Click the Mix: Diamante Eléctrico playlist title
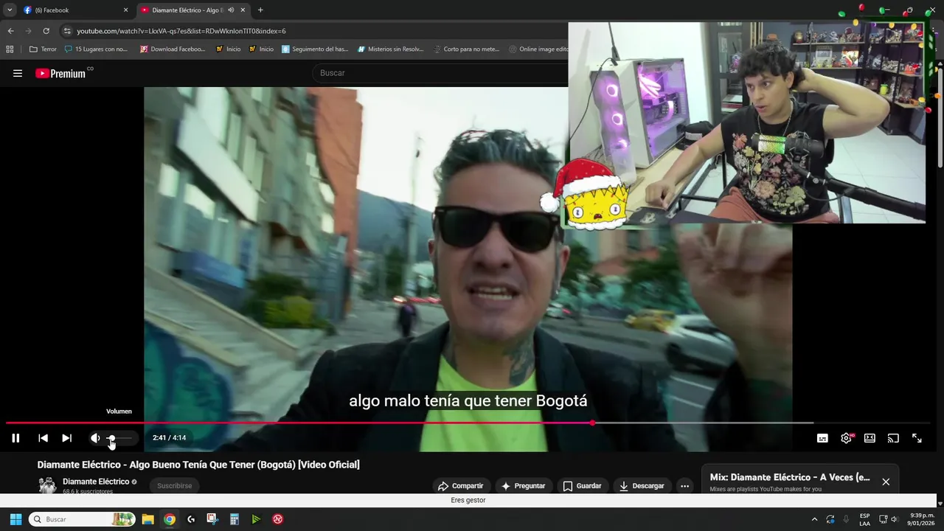Screen dimensions: 944x531 [790, 477]
